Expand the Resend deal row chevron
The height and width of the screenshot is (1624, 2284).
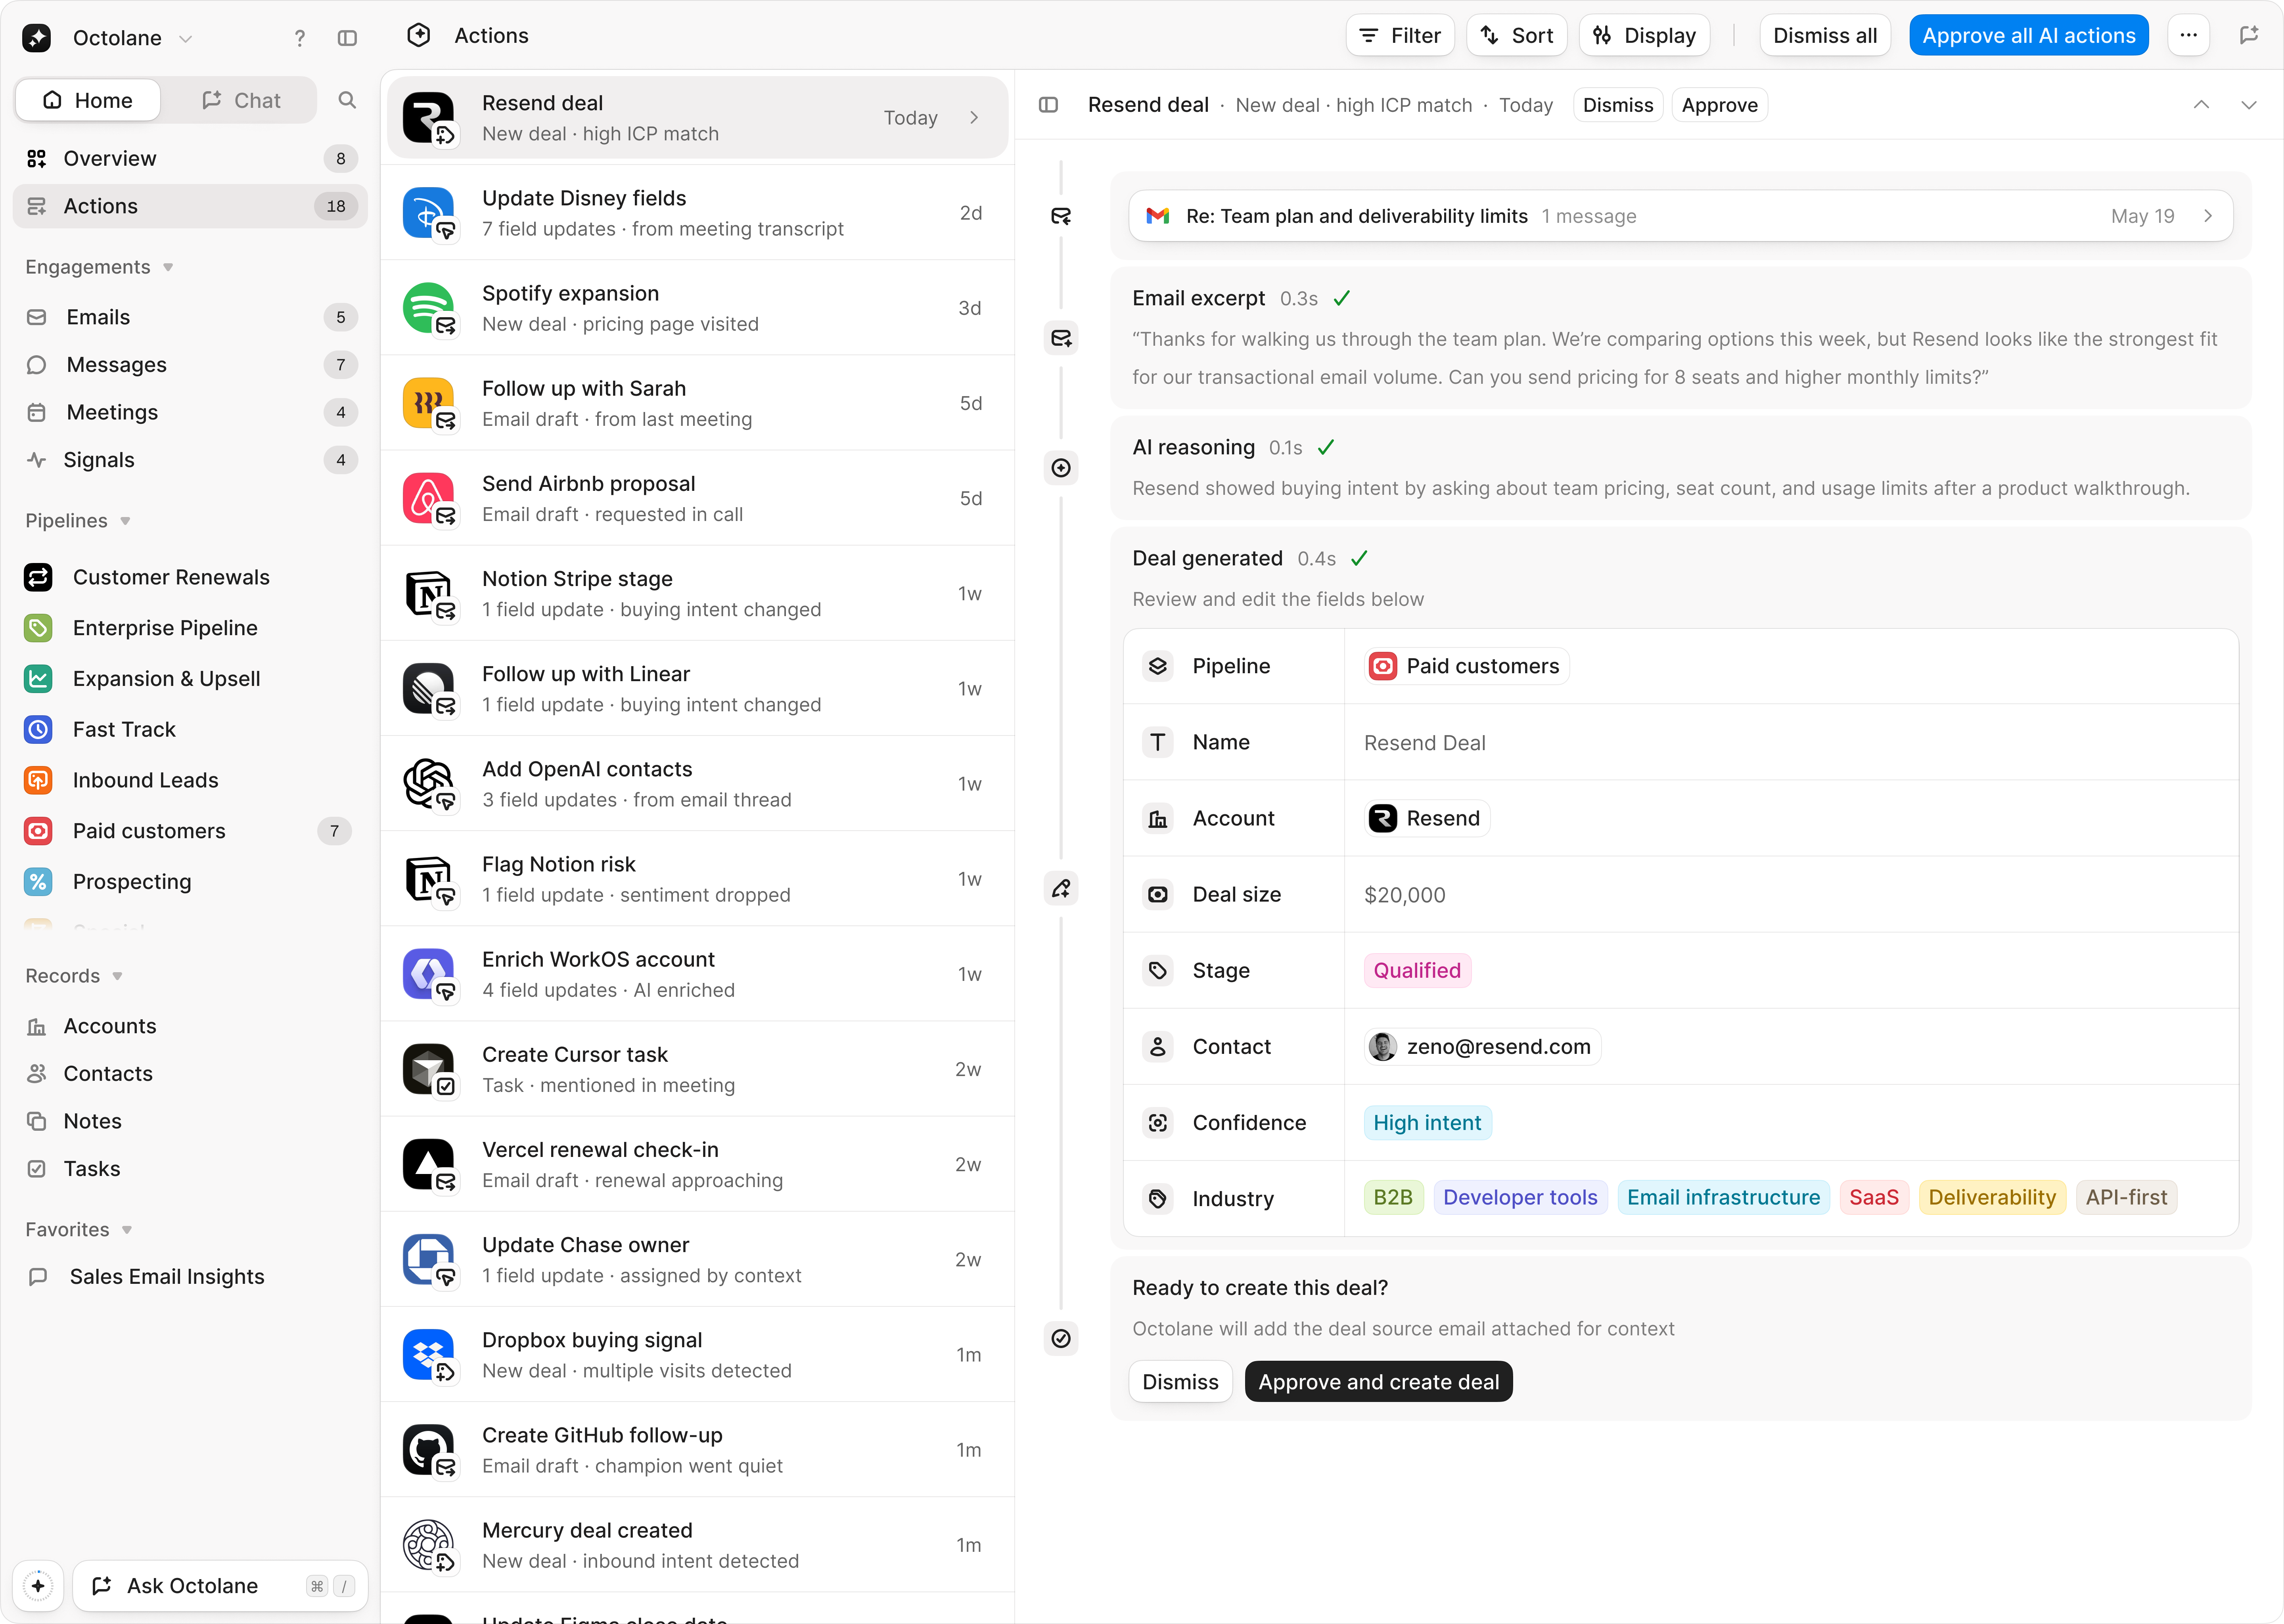(974, 118)
